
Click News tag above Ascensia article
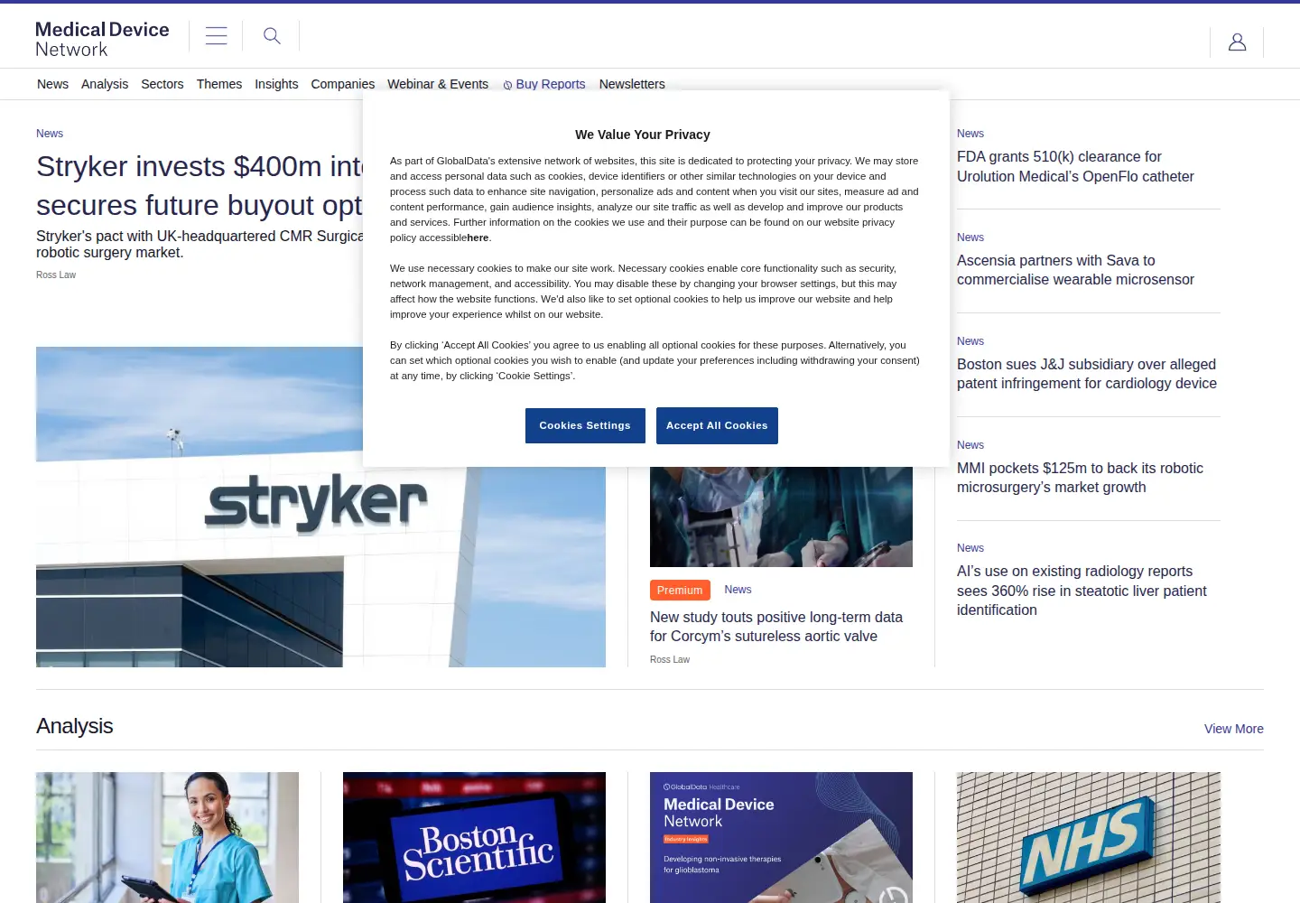click(x=970, y=237)
